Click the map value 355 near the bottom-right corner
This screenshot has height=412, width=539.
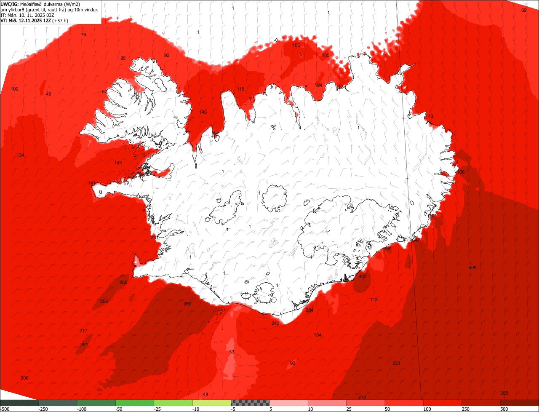504,393
